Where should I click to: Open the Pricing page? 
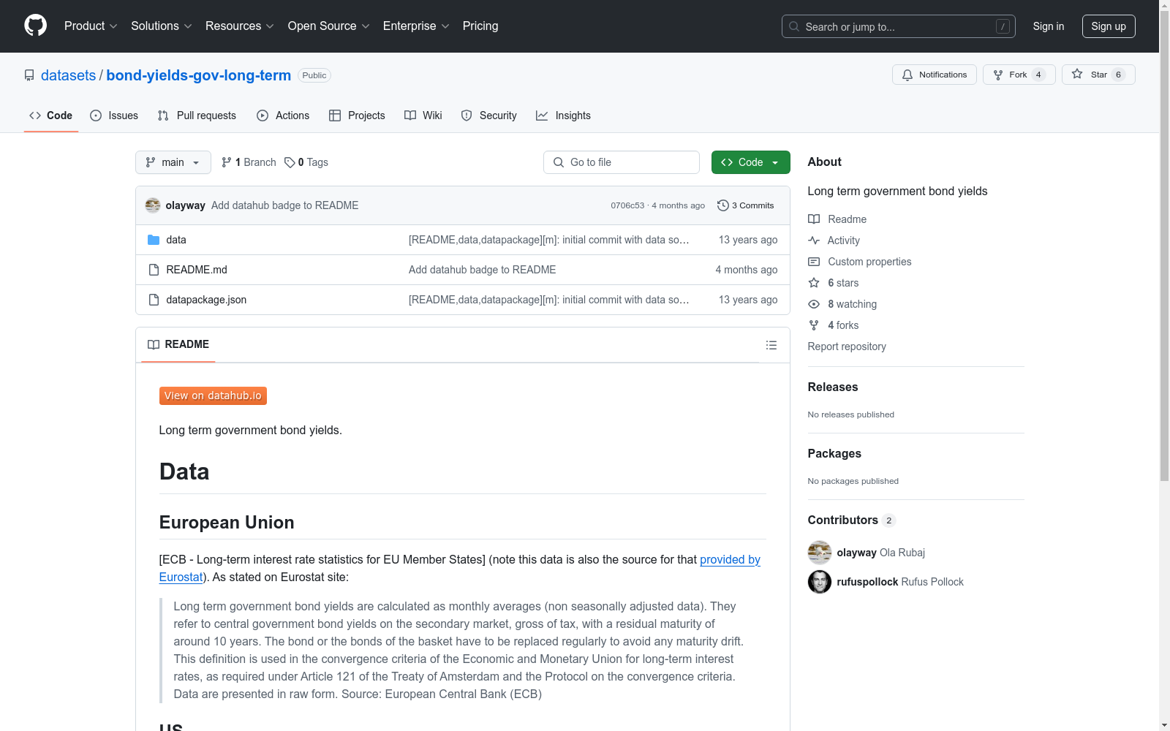(x=480, y=26)
